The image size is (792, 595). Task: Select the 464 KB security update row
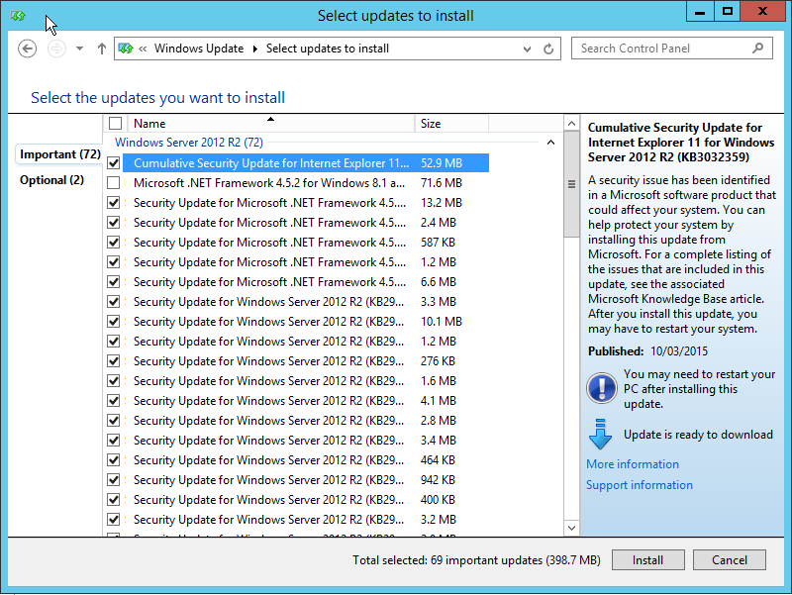click(306, 460)
